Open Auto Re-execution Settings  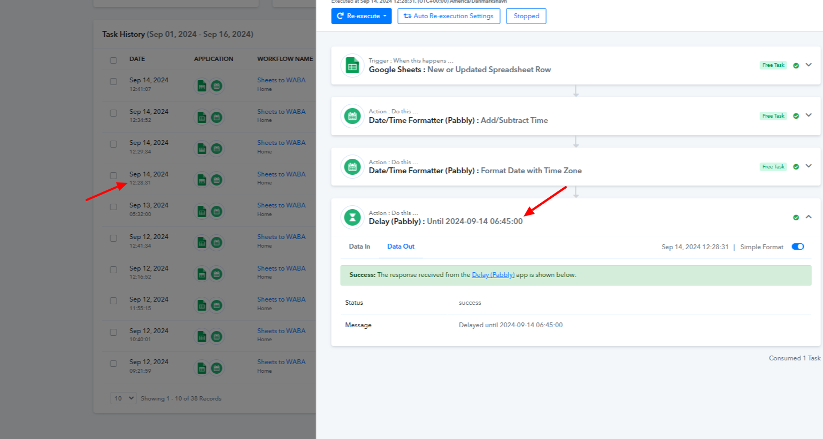click(x=449, y=16)
